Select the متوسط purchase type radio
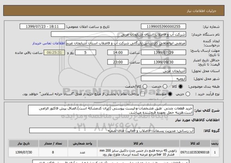Screen dimensions: 231x163 (170, 94)
